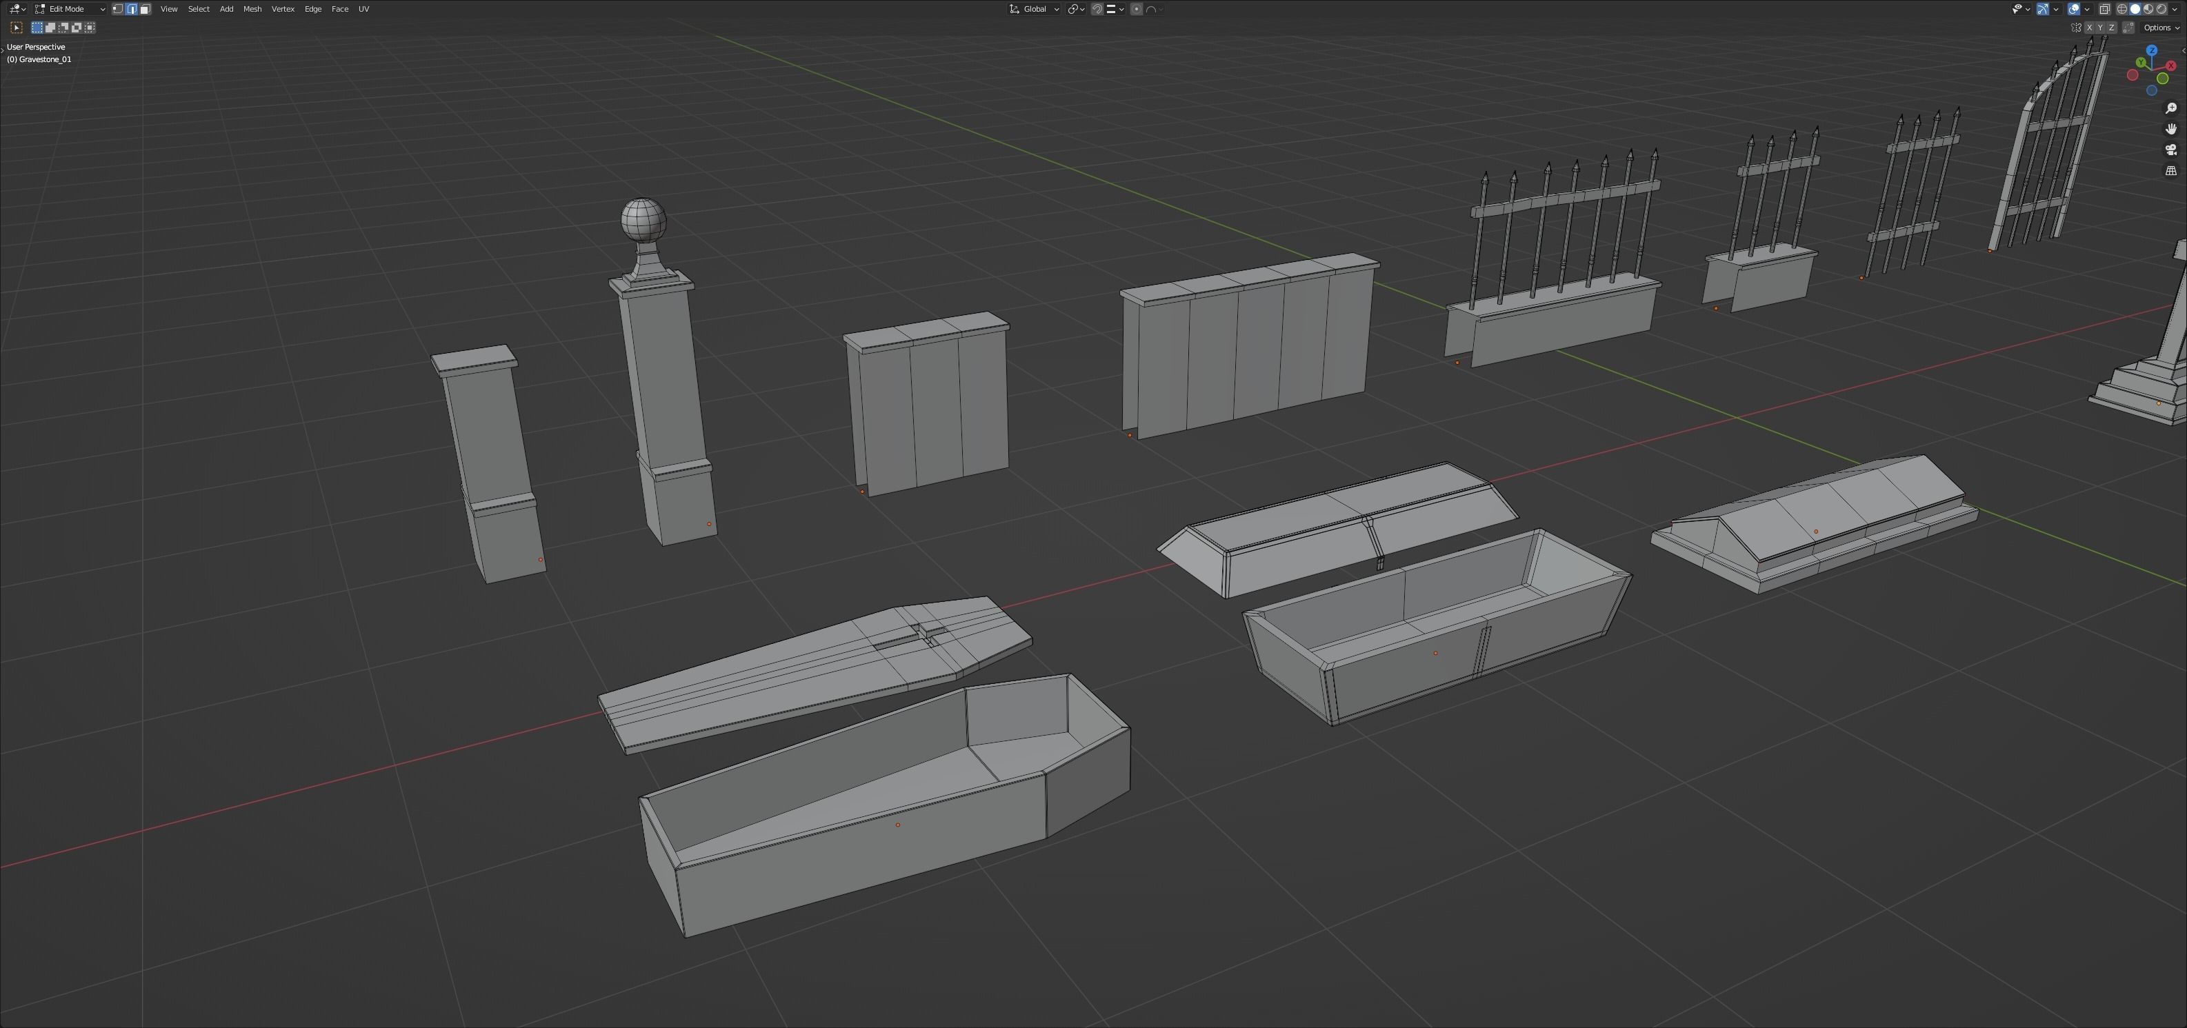The height and width of the screenshot is (1028, 2187).
Task: Switch to face select mode
Action: tap(145, 8)
